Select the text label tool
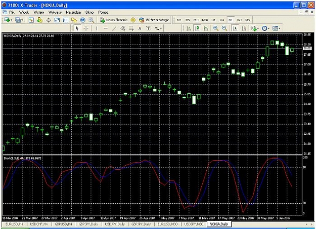 [x=148, y=28]
